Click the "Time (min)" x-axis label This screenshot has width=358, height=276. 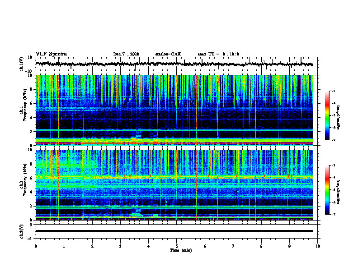(181, 250)
